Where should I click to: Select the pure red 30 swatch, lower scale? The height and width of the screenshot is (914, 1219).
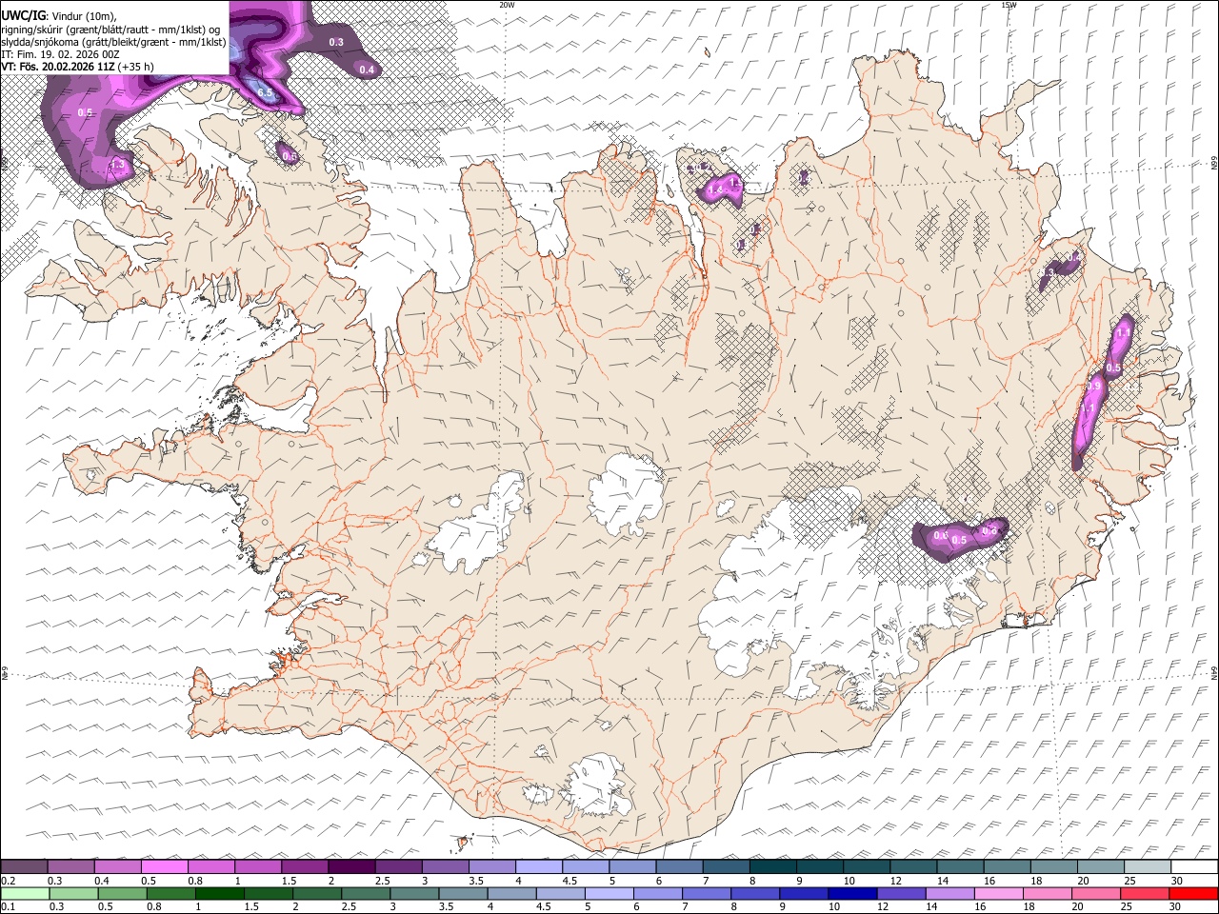pyautogui.click(x=1194, y=893)
